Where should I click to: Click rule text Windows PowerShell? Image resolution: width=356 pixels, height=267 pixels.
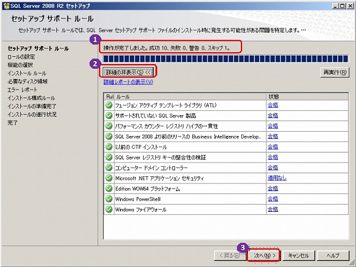(x=138, y=199)
